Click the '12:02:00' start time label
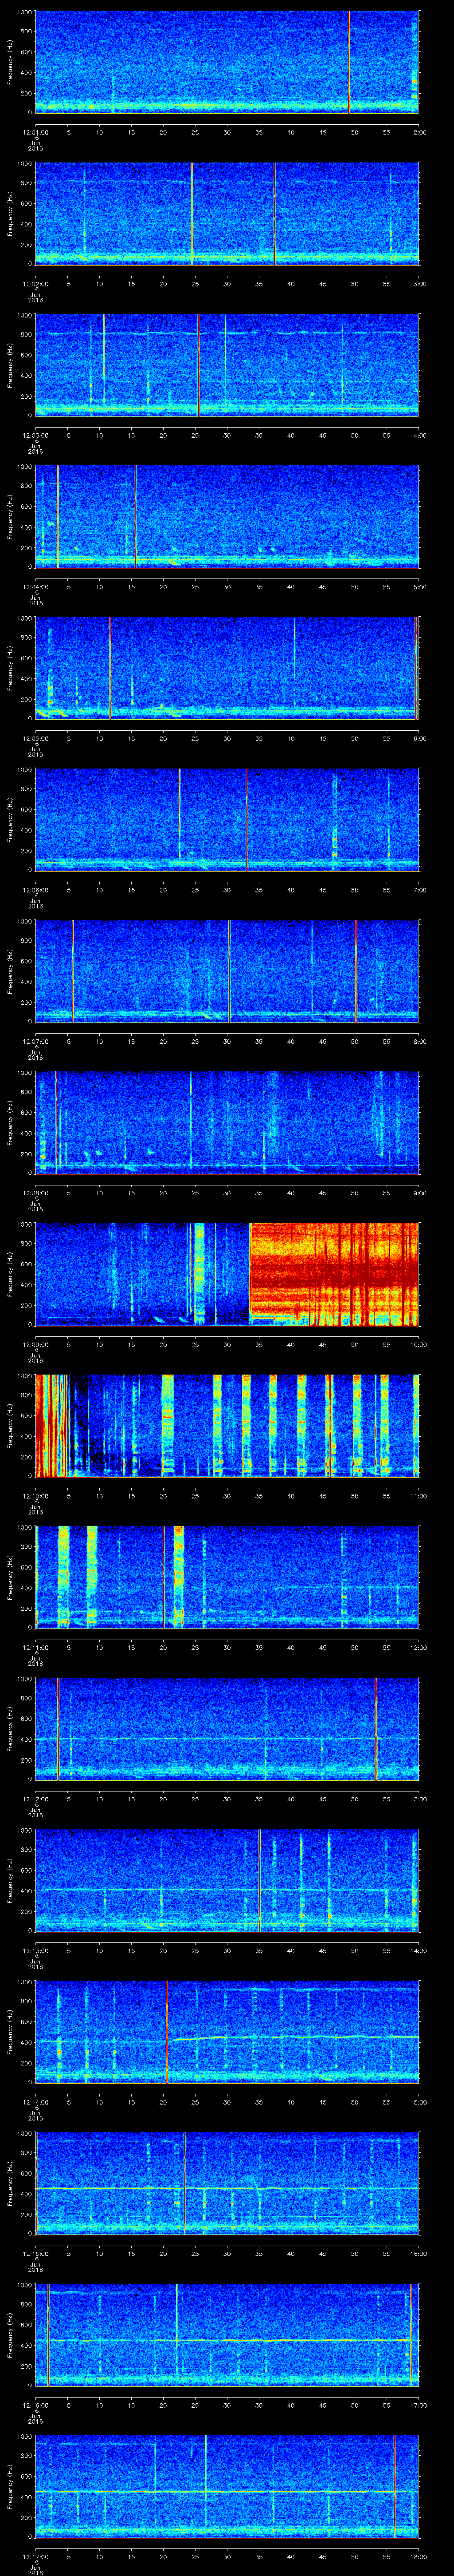 coord(35,284)
